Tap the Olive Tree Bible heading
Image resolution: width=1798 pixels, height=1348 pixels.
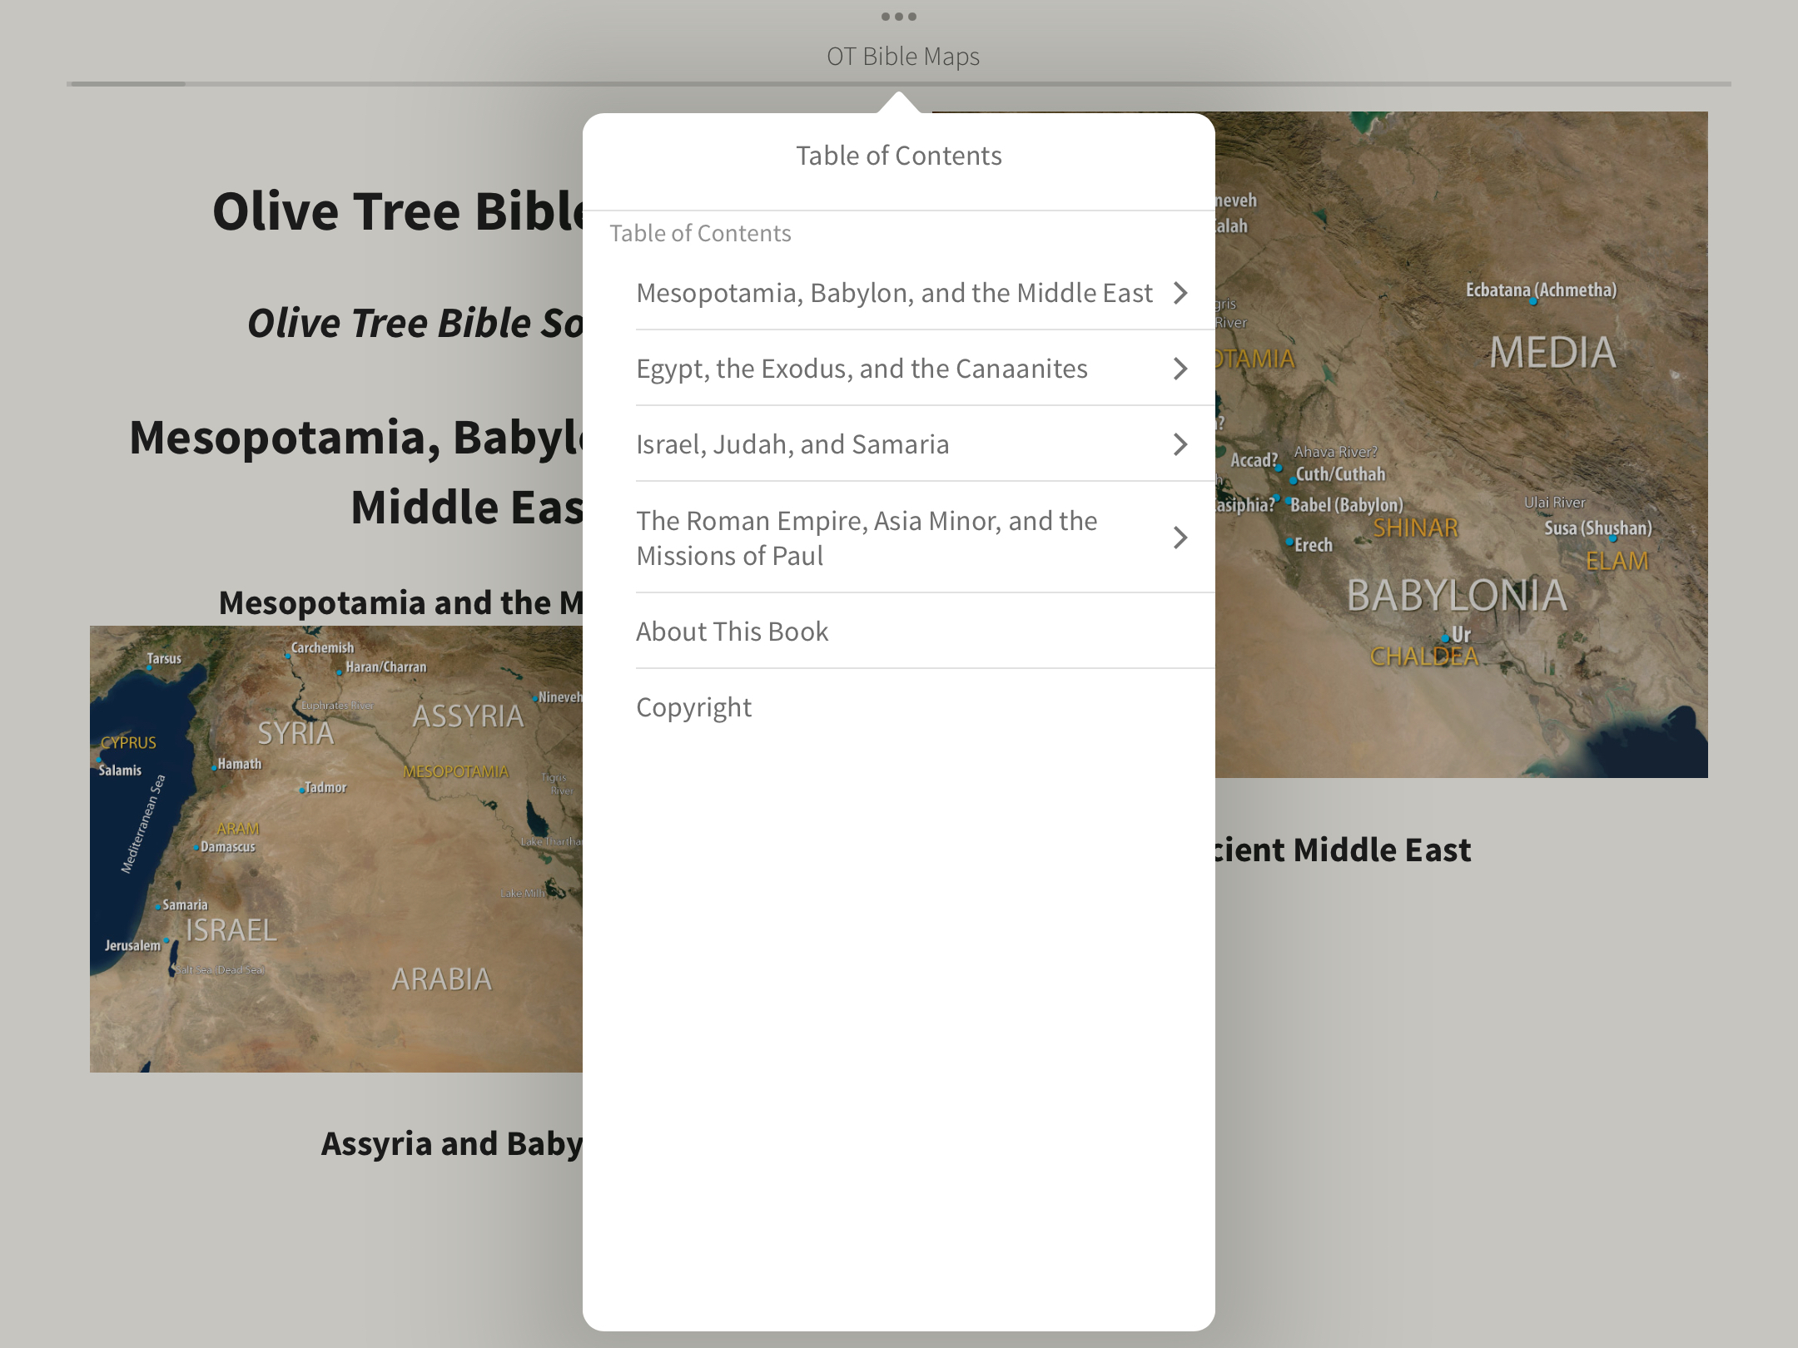pos(398,211)
